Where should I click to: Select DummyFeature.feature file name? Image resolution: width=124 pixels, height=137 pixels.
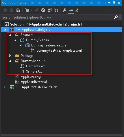[x=49, y=45]
